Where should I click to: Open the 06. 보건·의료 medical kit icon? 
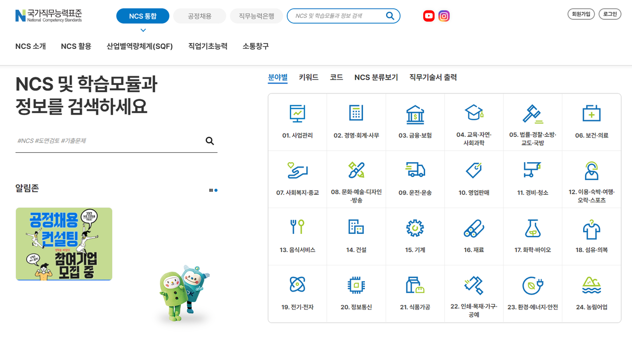592,113
